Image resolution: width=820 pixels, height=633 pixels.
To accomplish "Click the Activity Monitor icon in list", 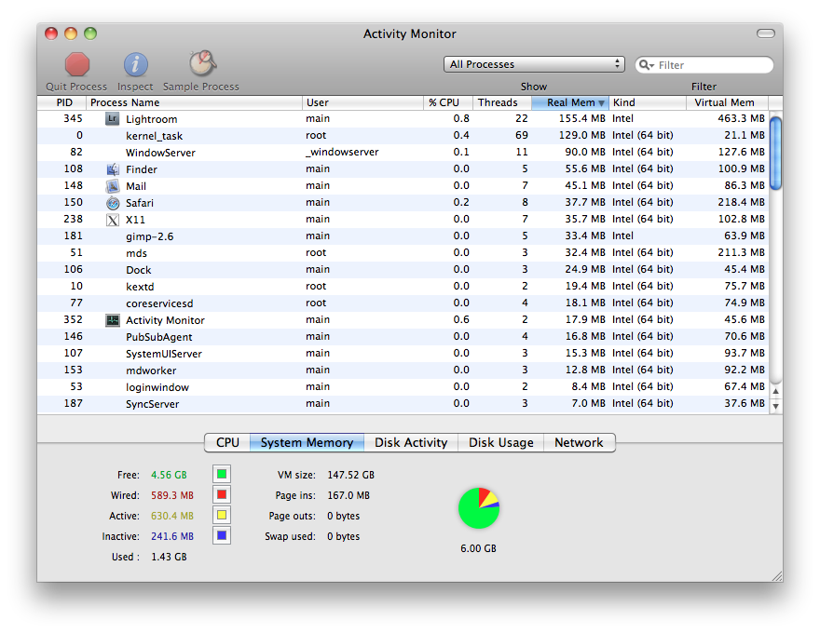I will (113, 320).
